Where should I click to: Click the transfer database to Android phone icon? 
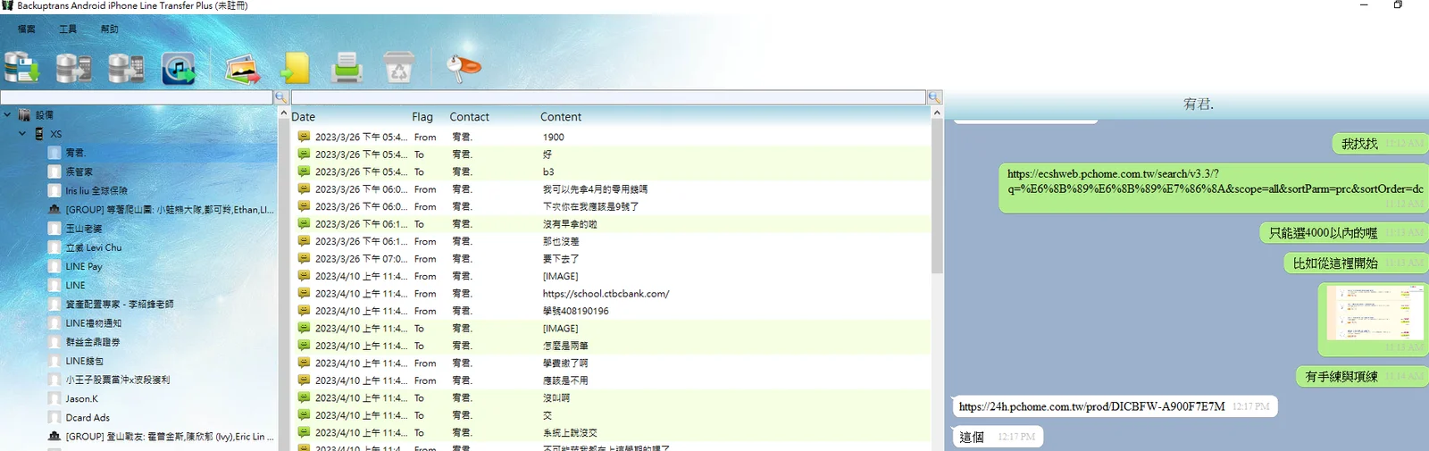[73, 68]
